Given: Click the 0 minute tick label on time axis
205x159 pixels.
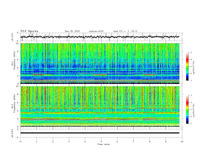Looking at the screenshot, I should 20,141.
